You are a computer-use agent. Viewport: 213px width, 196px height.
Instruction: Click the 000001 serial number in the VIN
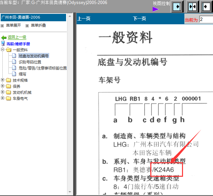(191, 99)
